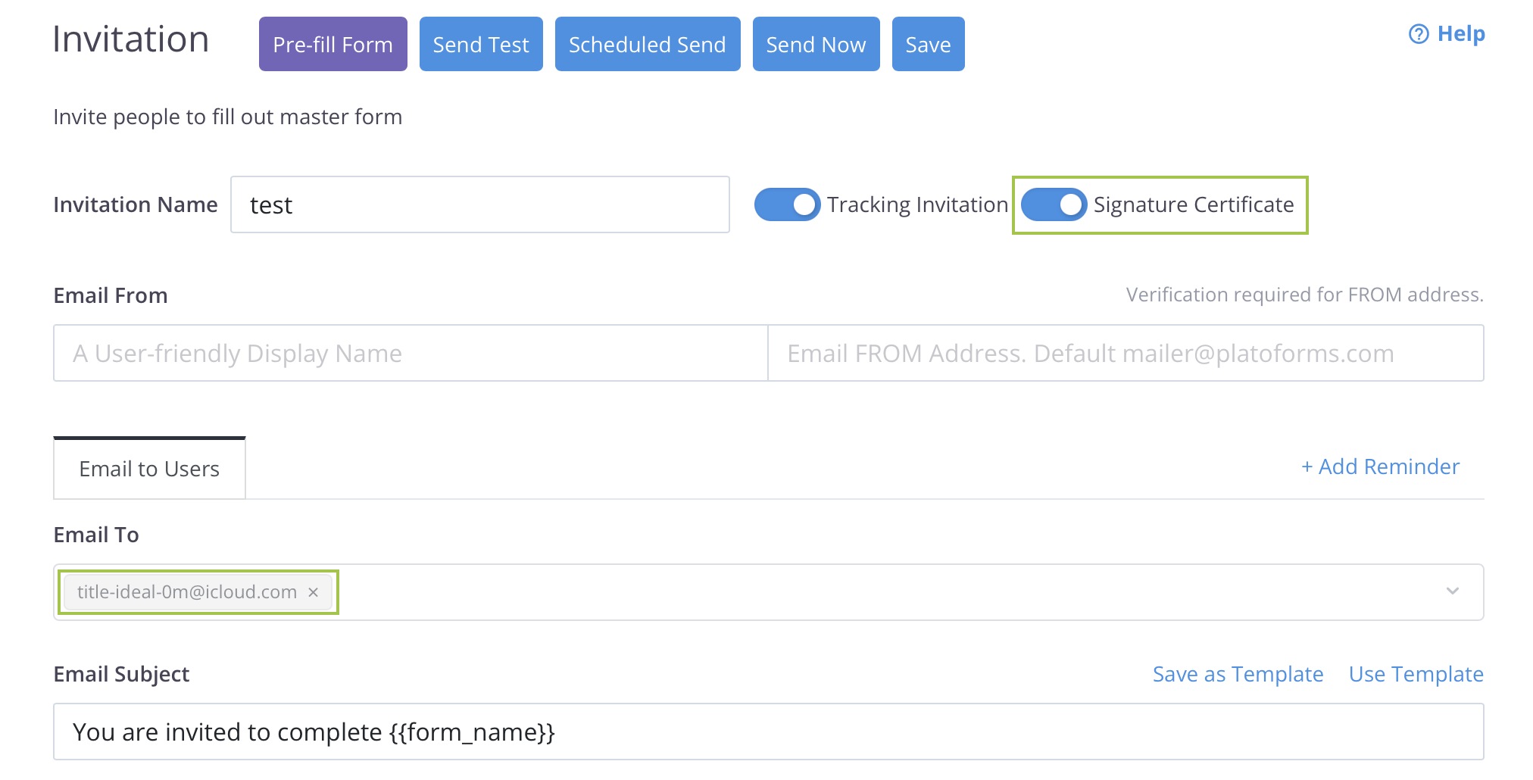Switch to the Email to Users tab
This screenshot has height=780, width=1533.
(149, 469)
